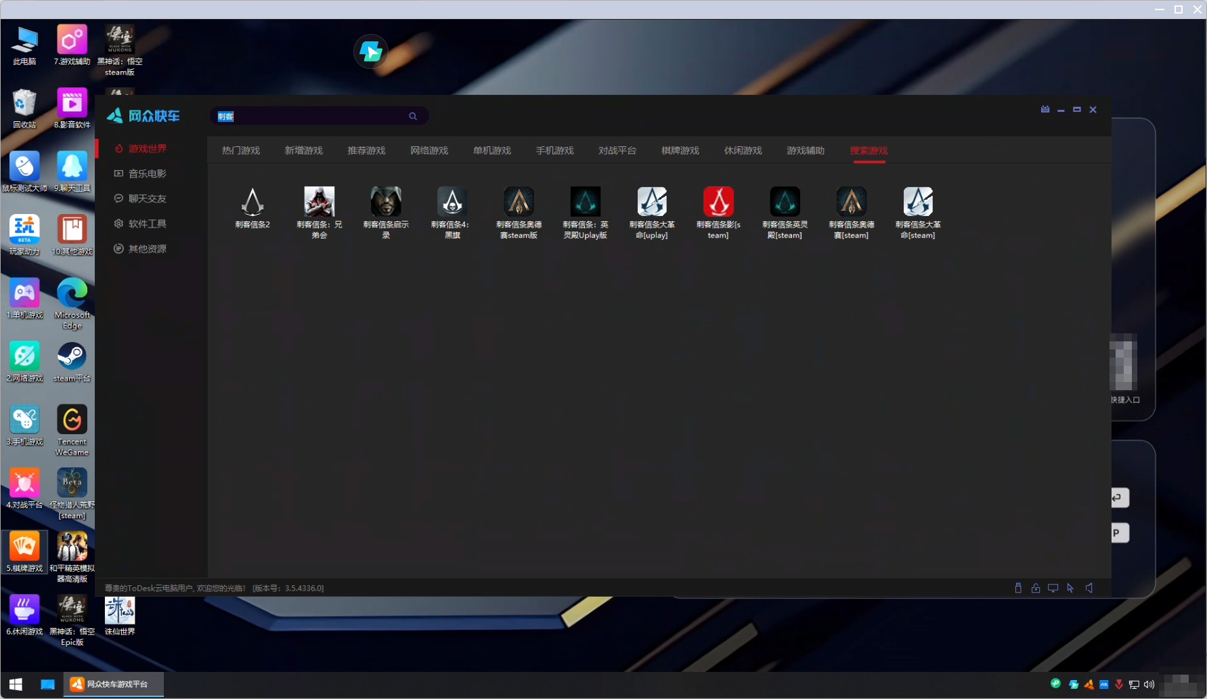Click the enter-arrow button in right panel

click(1118, 498)
